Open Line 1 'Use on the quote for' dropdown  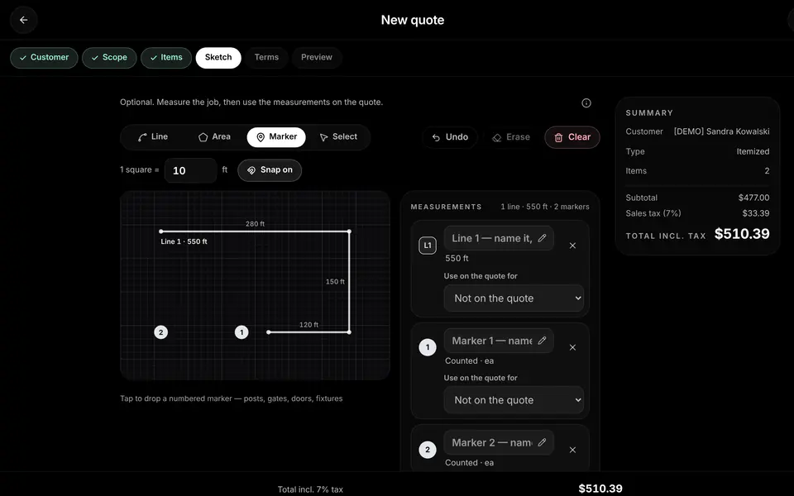[514, 298]
